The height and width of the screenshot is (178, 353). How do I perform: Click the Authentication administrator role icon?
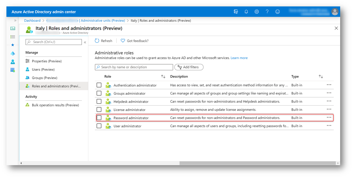pos(108,85)
